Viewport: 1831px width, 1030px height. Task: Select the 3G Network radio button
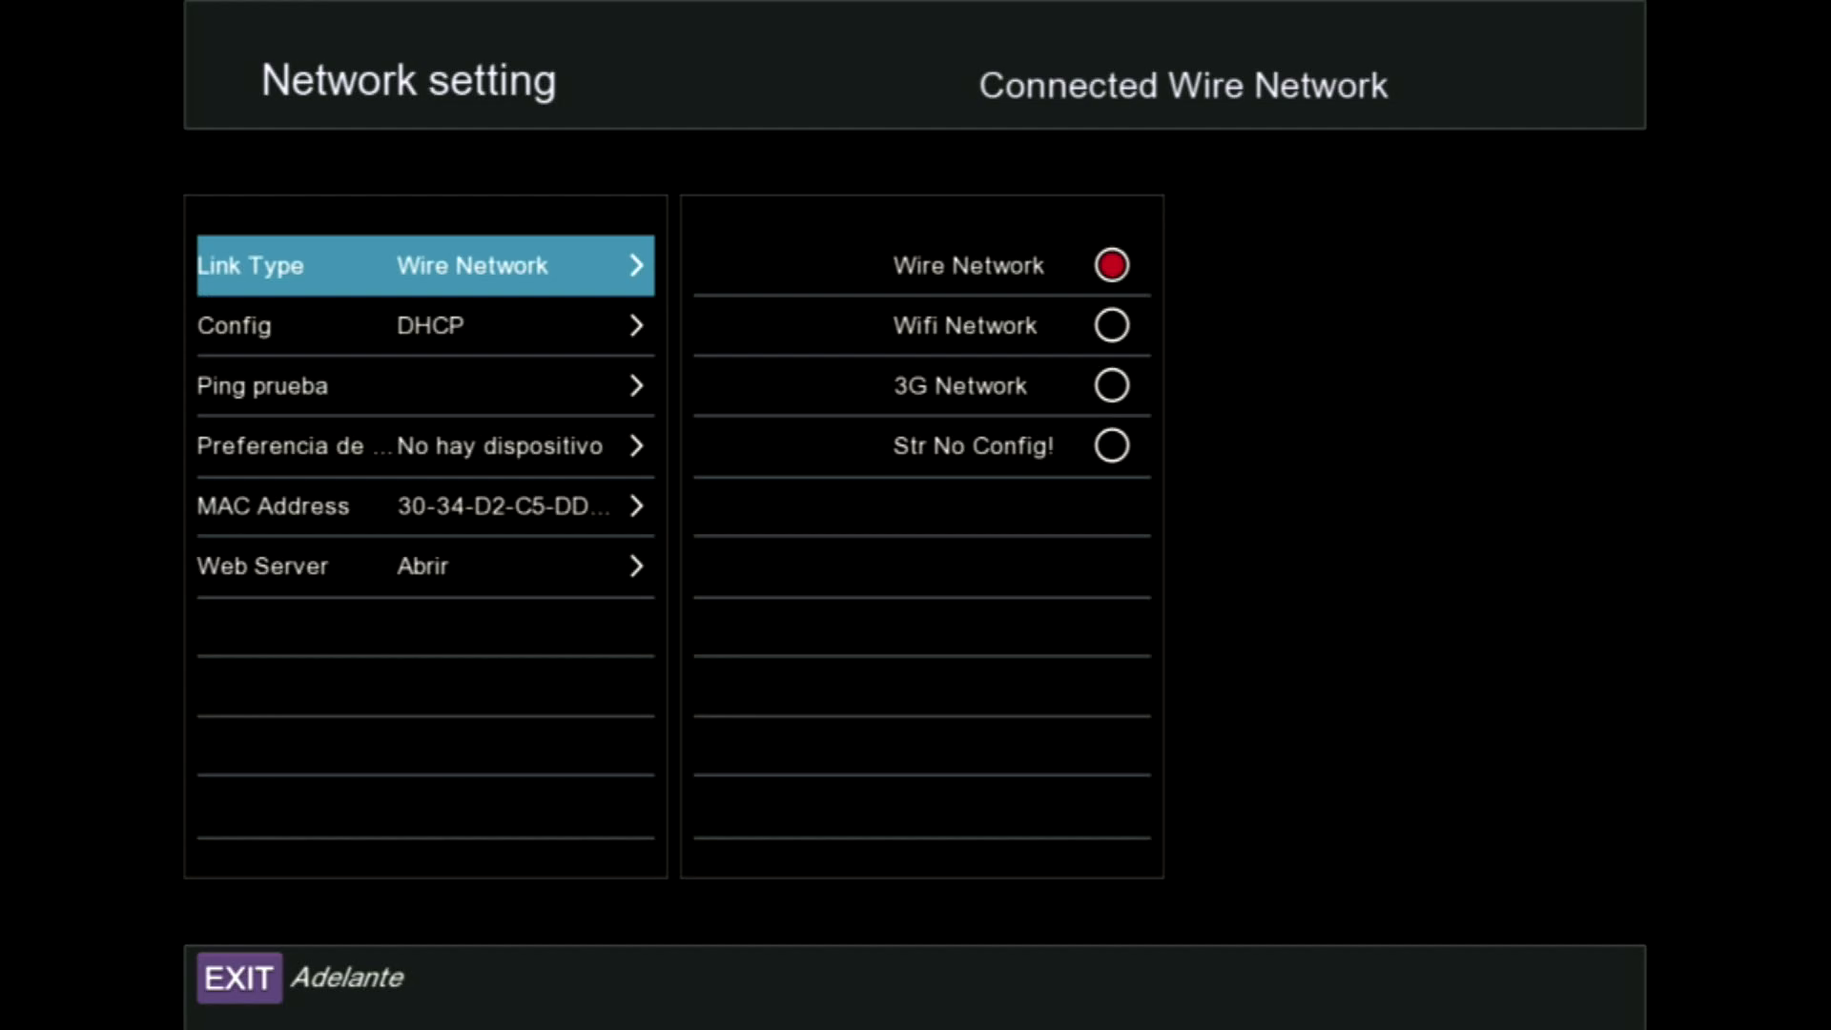click(x=1112, y=385)
